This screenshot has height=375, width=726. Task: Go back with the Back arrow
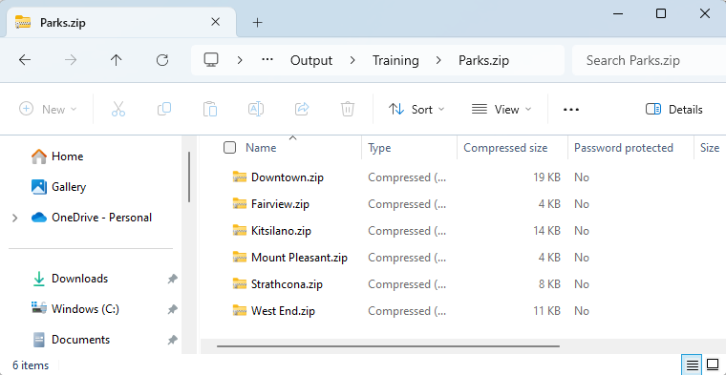click(x=25, y=60)
